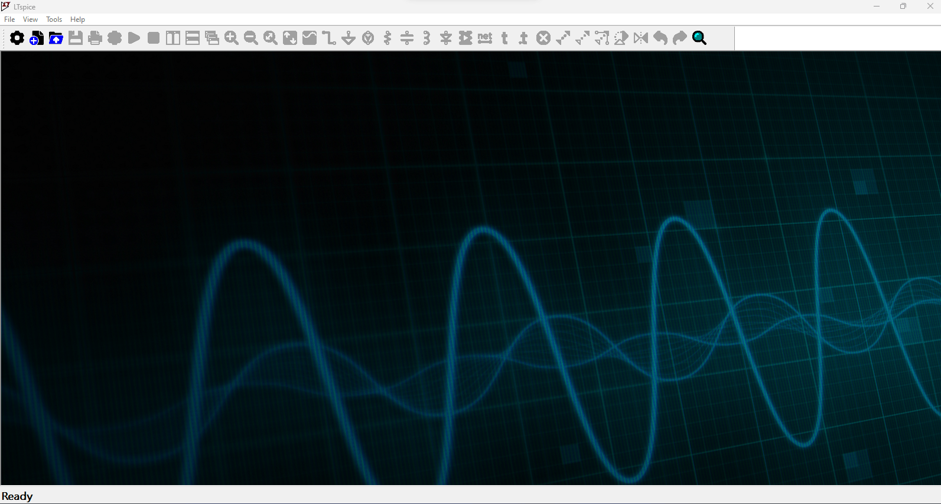Select the move tool icon
941x504 pixels.
582,38
